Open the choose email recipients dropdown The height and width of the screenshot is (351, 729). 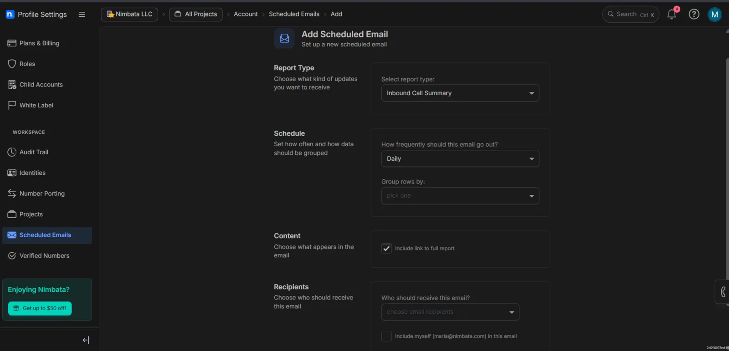point(450,312)
